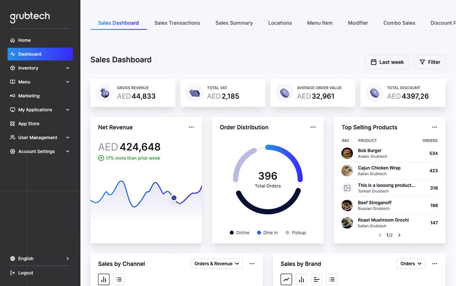The width and height of the screenshot is (456, 286).
Task: Switch Sales by Channel to list view
Action: [119, 280]
